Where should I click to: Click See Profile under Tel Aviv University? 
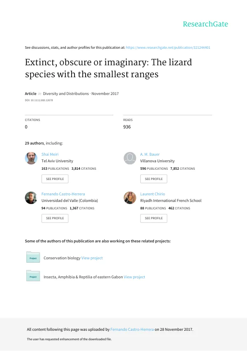click(55, 179)
